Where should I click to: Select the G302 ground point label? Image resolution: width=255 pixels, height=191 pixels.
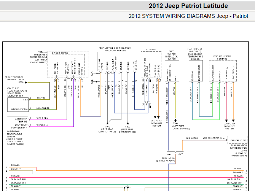click(x=127, y=127)
